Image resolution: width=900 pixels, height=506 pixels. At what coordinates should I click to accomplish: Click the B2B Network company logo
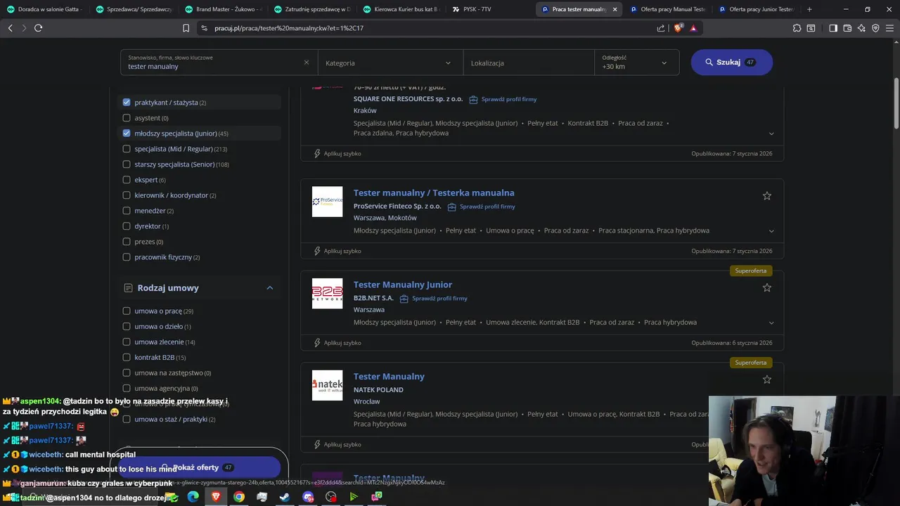tap(328, 294)
